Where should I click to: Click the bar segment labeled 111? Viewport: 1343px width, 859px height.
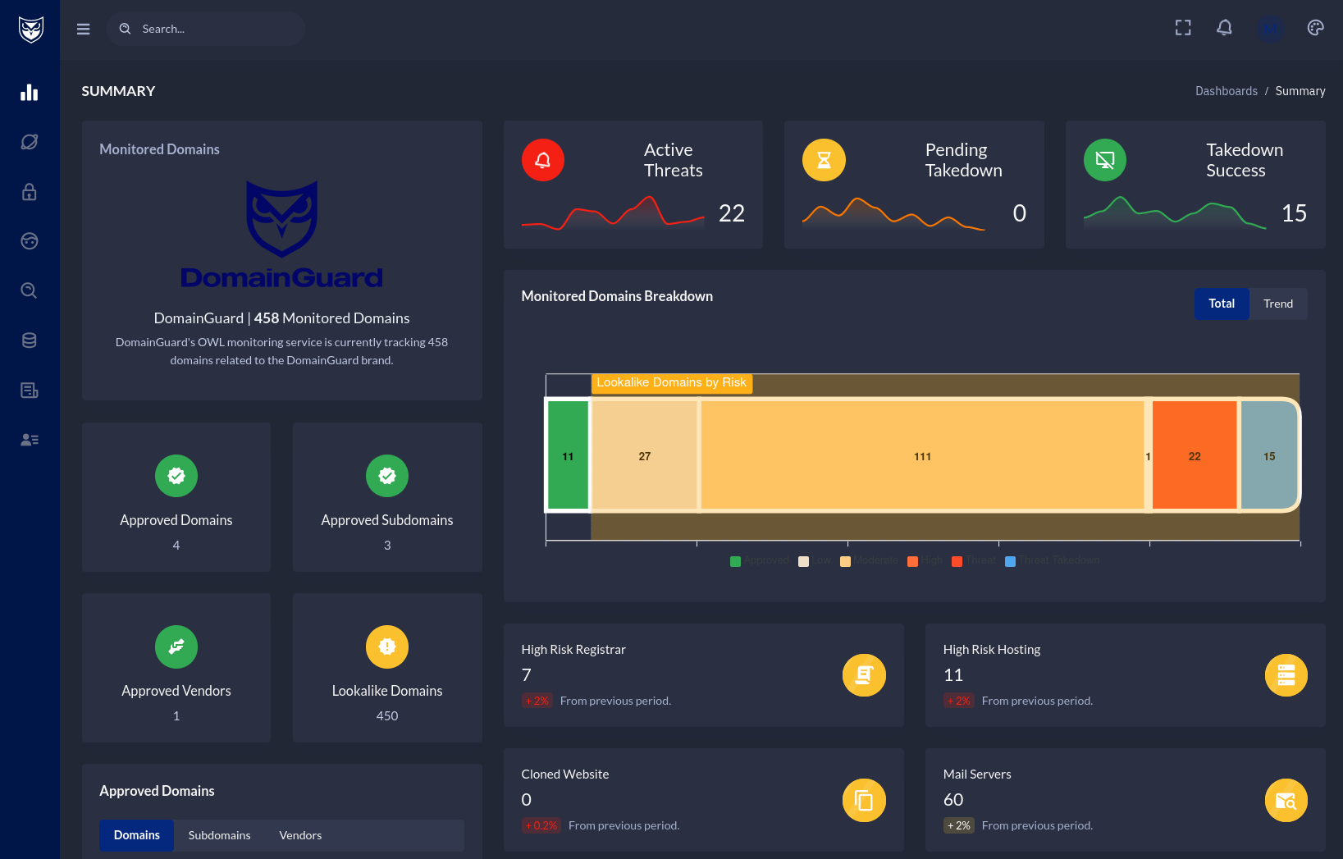[922, 456]
